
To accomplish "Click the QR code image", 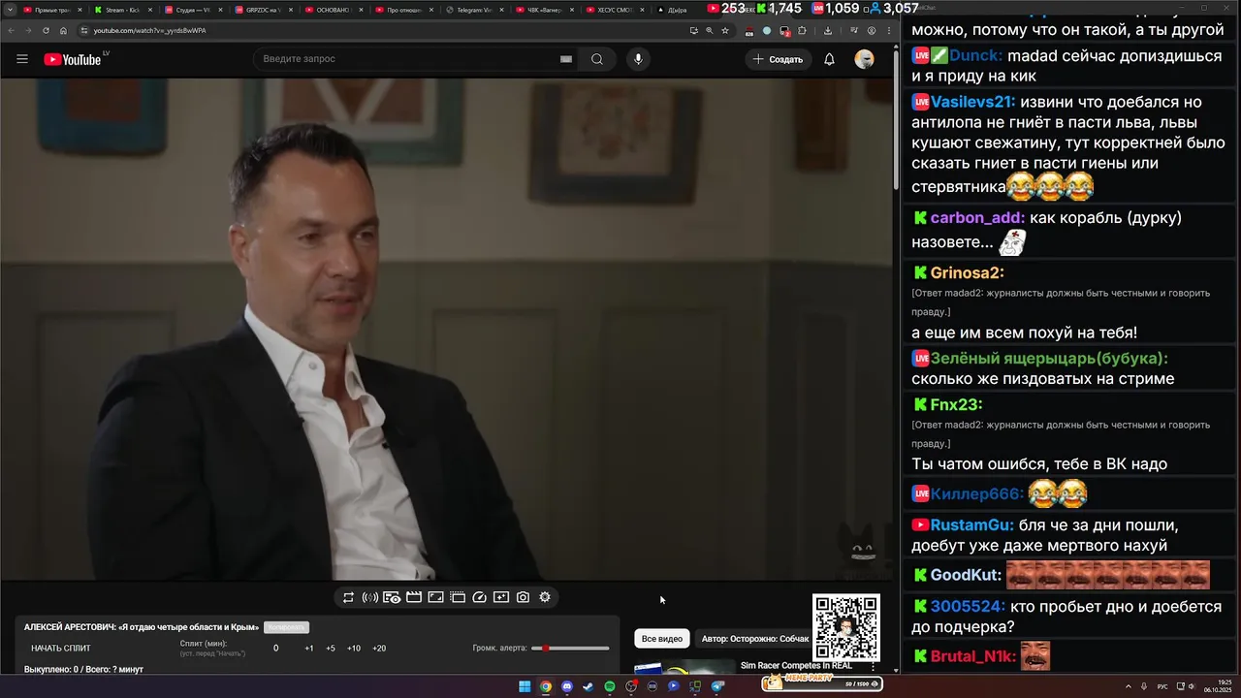I will (846, 627).
